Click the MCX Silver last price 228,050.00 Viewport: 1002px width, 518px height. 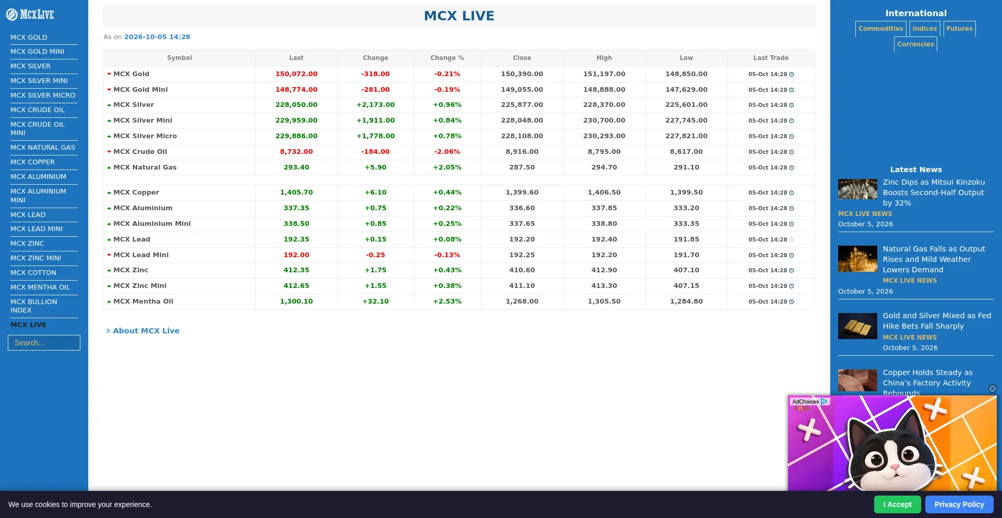296,105
